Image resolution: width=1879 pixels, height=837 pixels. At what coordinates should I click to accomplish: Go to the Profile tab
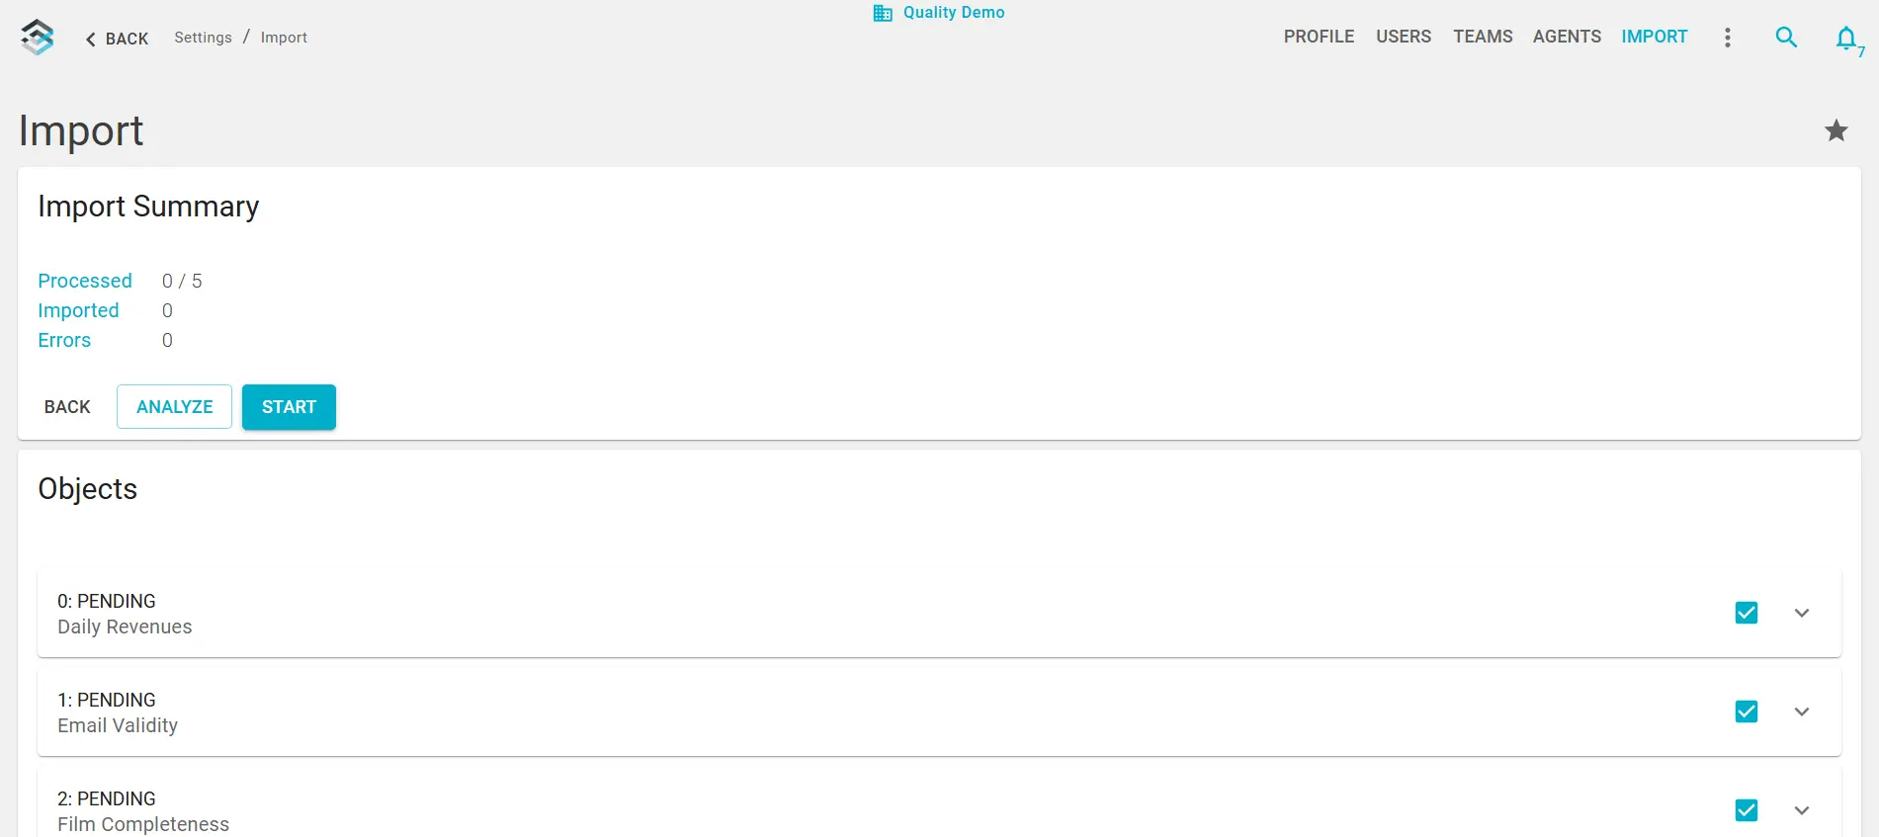click(1319, 37)
